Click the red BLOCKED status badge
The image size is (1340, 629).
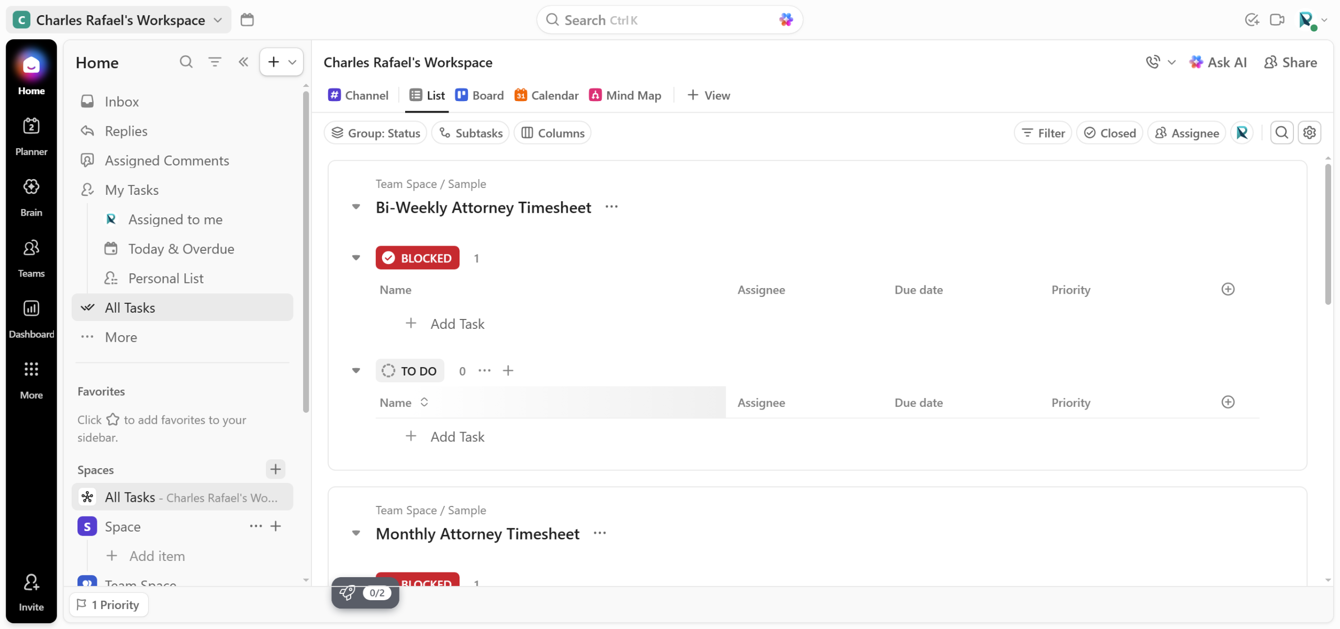coord(417,258)
